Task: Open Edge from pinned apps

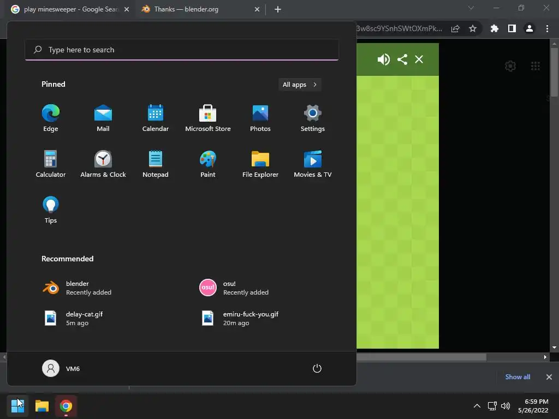Action: pos(51,118)
